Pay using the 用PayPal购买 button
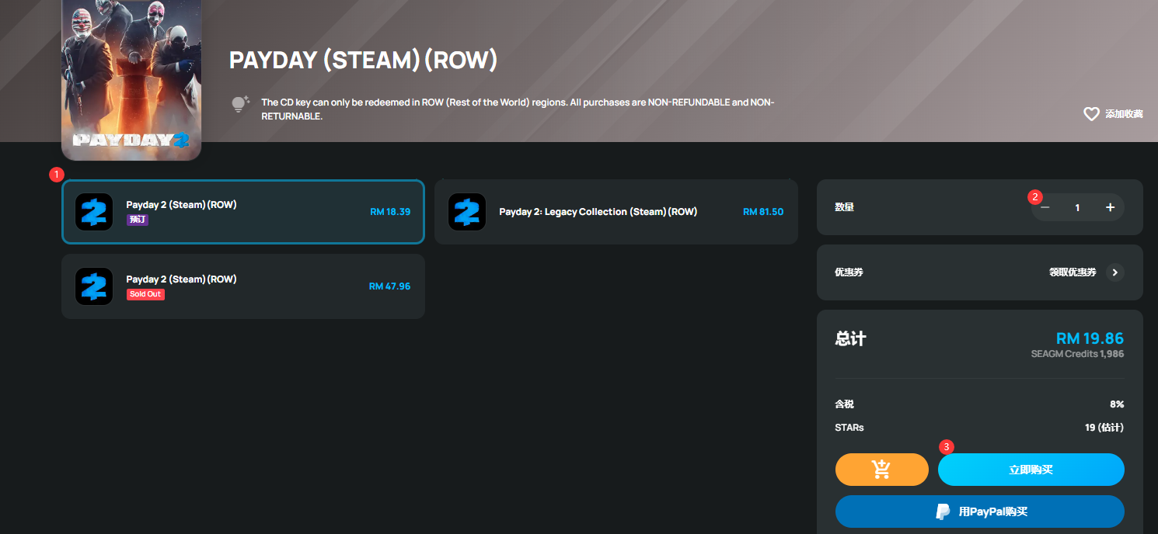1158x534 pixels. [980, 511]
